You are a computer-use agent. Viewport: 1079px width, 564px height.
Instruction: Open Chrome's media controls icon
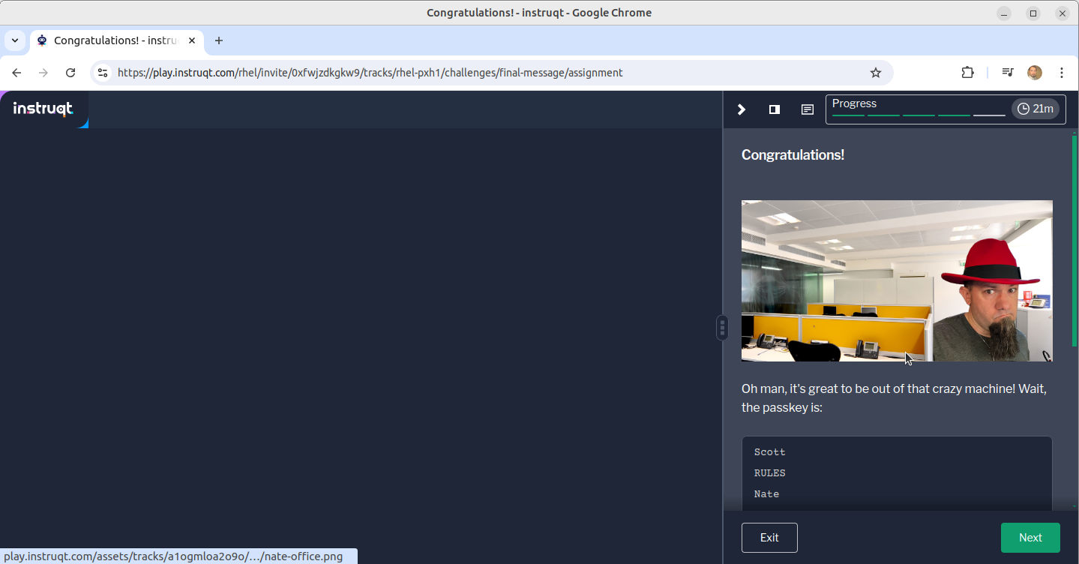[x=1007, y=73]
